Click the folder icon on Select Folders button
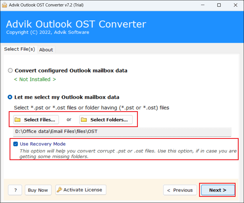The image size is (244, 203). coord(84,120)
